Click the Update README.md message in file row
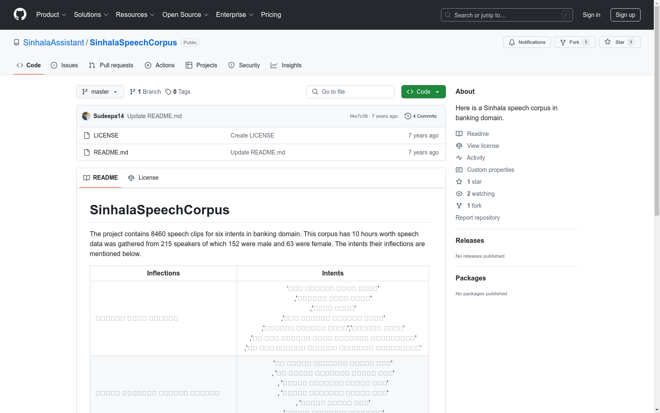This screenshot has height=413, width=660. (258, 152)
